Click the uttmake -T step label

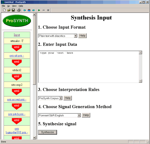pos(17,41)
